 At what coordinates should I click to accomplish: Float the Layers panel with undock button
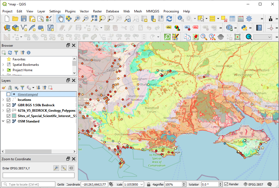(x=68, y=80)
